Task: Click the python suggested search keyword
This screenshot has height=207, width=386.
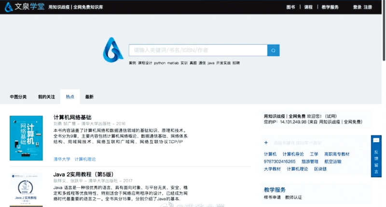Action: click(x=160, y=63)
